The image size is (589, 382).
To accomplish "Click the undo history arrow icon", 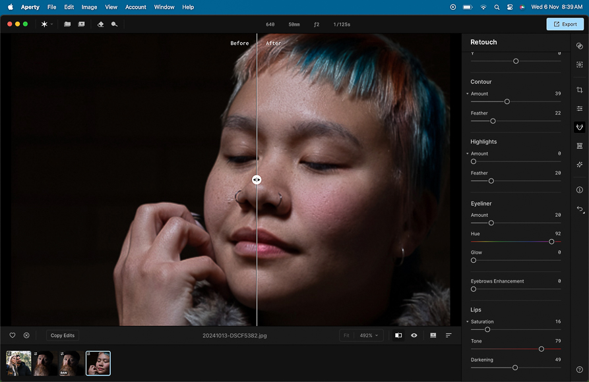I will pos(580,209).
